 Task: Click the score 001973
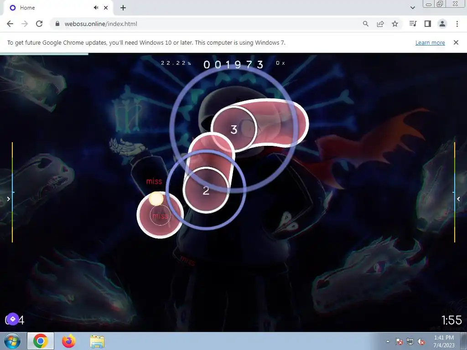(234, 64)
